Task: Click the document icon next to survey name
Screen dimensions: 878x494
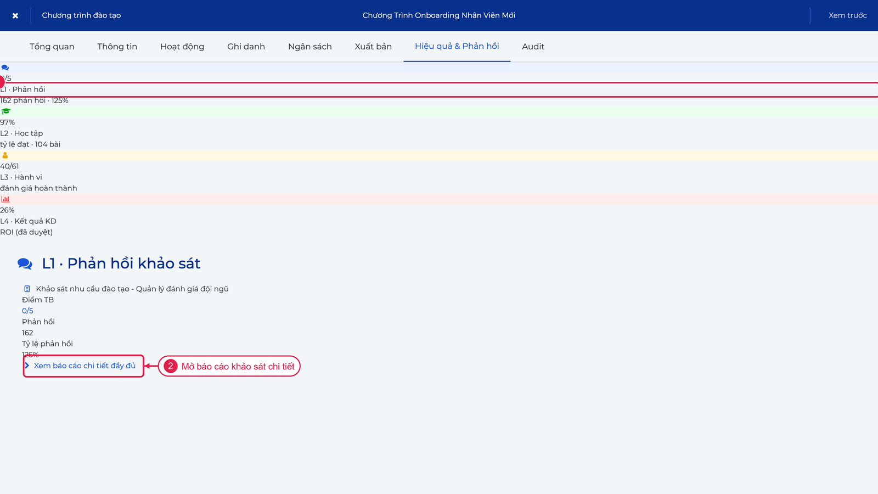Action: (x=27, y=289)
